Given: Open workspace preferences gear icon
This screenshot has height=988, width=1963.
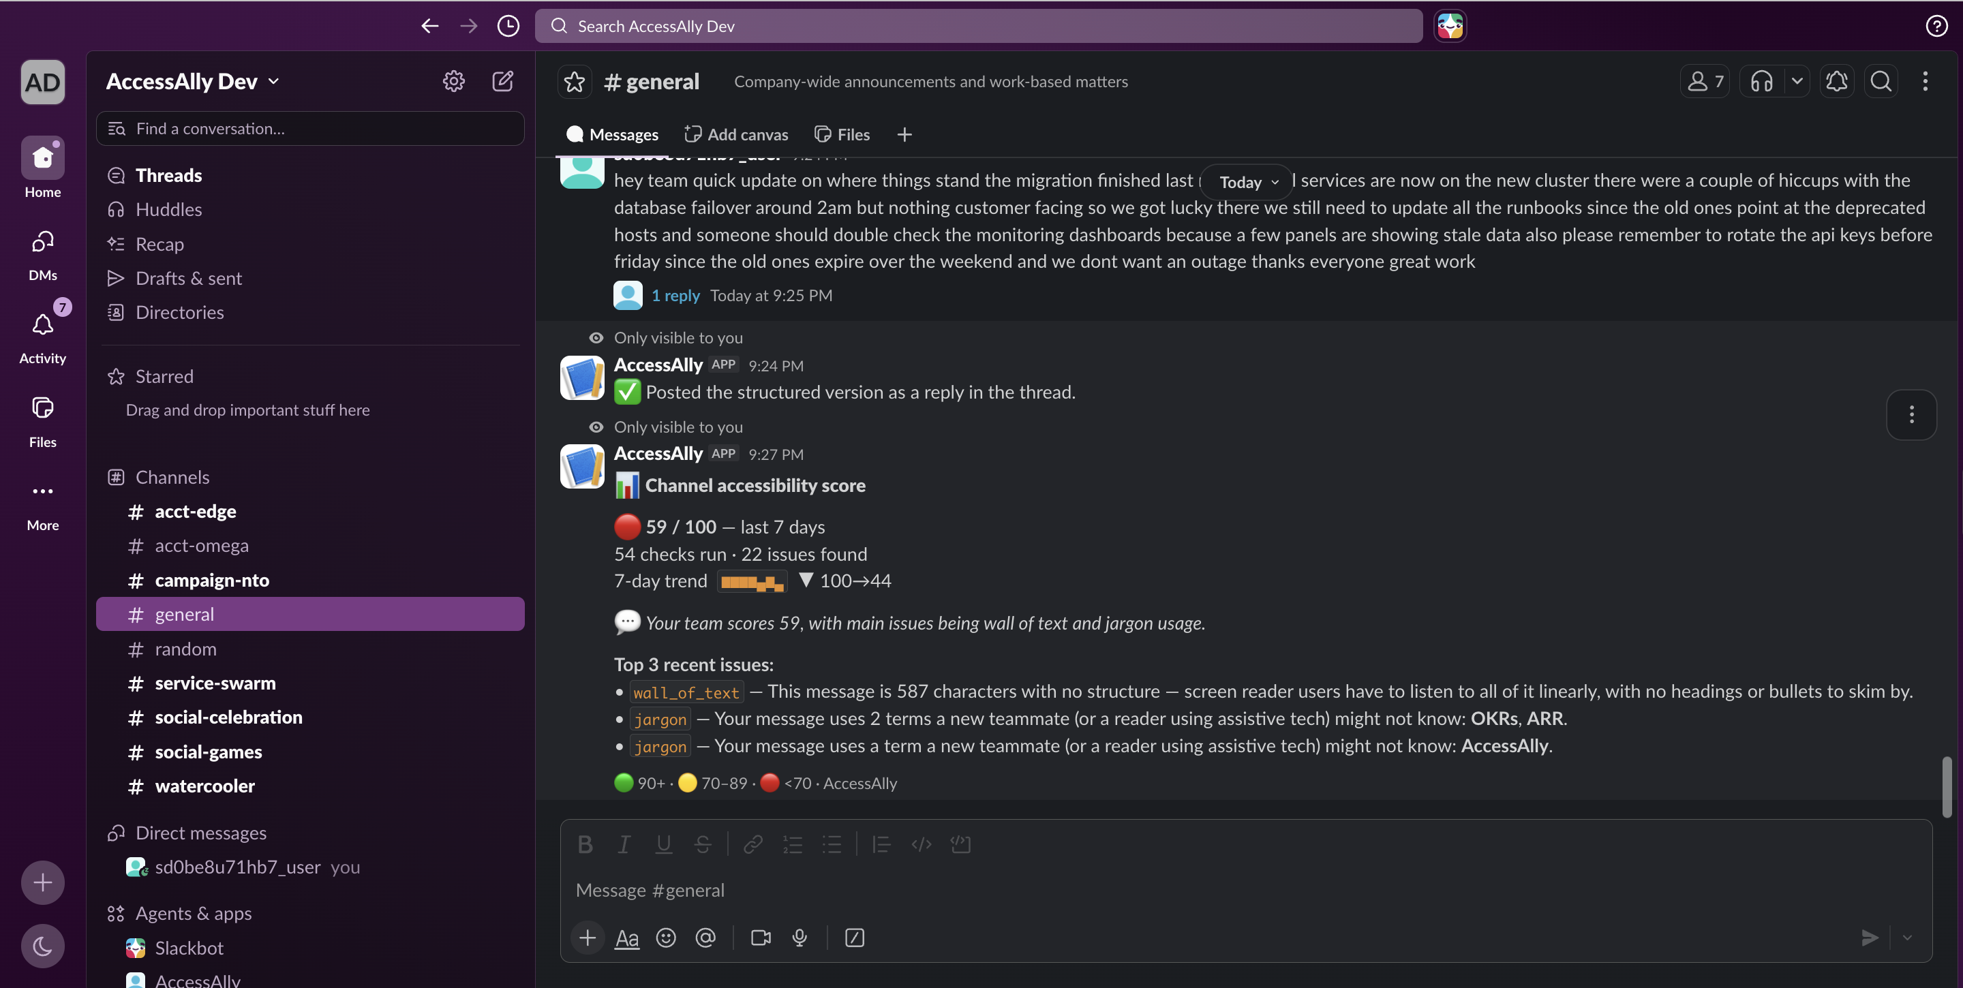Looking at the screenshot, I should click(453, 81).
